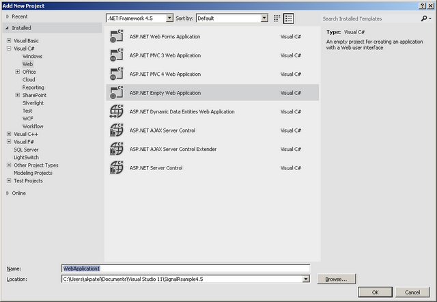Select the Test category under Visual C#
The image size is (437, 302).
pyautogui.click(x=27, y=111)
